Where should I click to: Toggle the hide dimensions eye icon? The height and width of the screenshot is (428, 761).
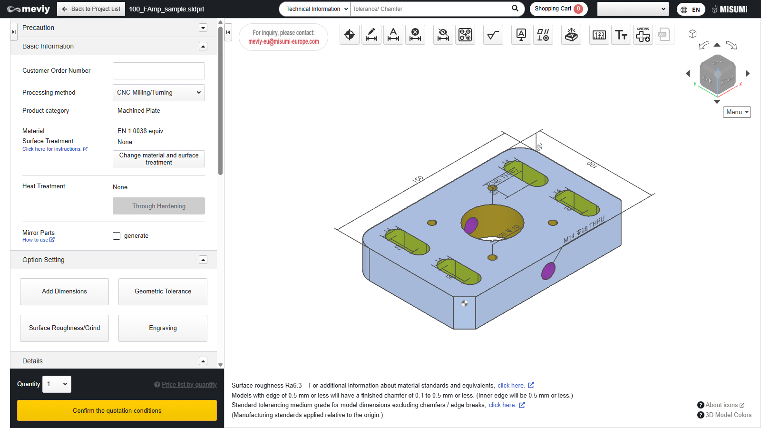pos(443,35)
